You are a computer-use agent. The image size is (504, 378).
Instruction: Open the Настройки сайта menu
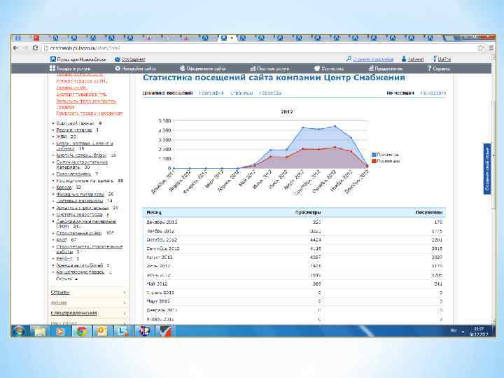coord(135,69)
